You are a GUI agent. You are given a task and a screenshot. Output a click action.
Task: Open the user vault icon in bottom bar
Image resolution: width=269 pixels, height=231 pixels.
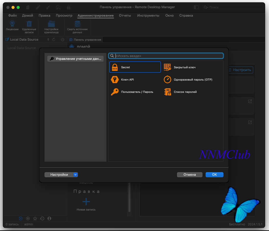(49, 218)
